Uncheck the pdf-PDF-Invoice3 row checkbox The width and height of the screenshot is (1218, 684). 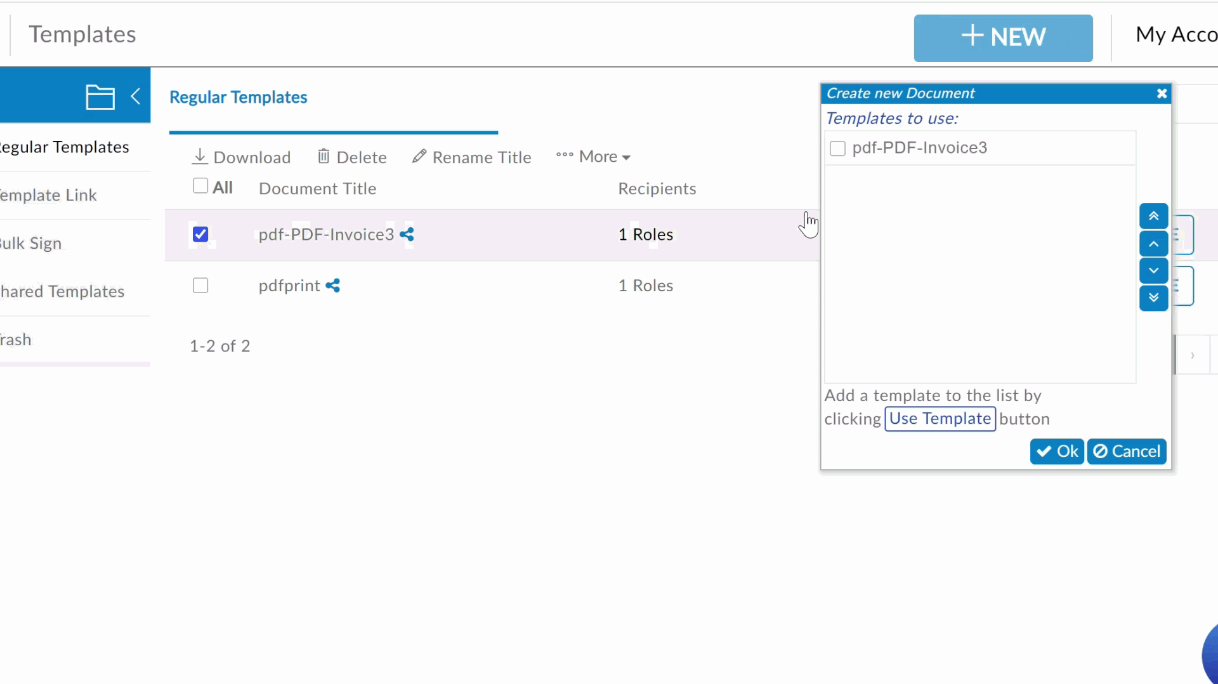200,235
